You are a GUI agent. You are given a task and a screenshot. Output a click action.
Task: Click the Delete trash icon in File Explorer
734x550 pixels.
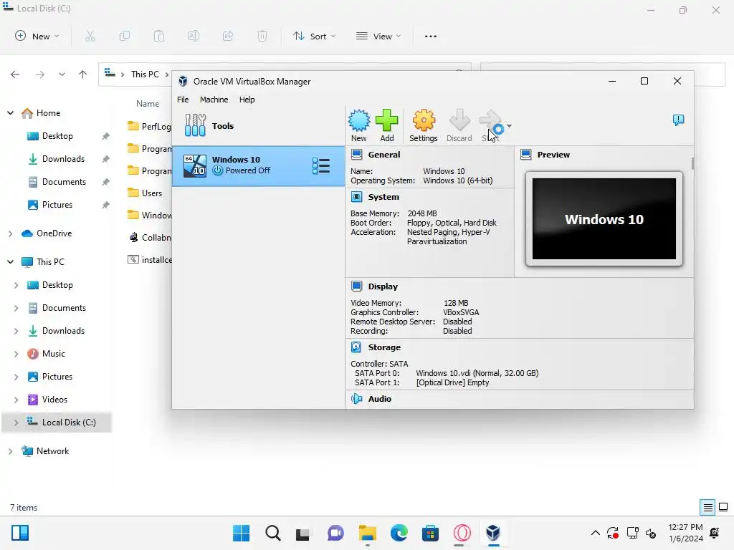(x=262, y=36)
